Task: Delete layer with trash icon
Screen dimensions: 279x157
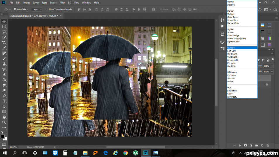Action: [267, 145]
